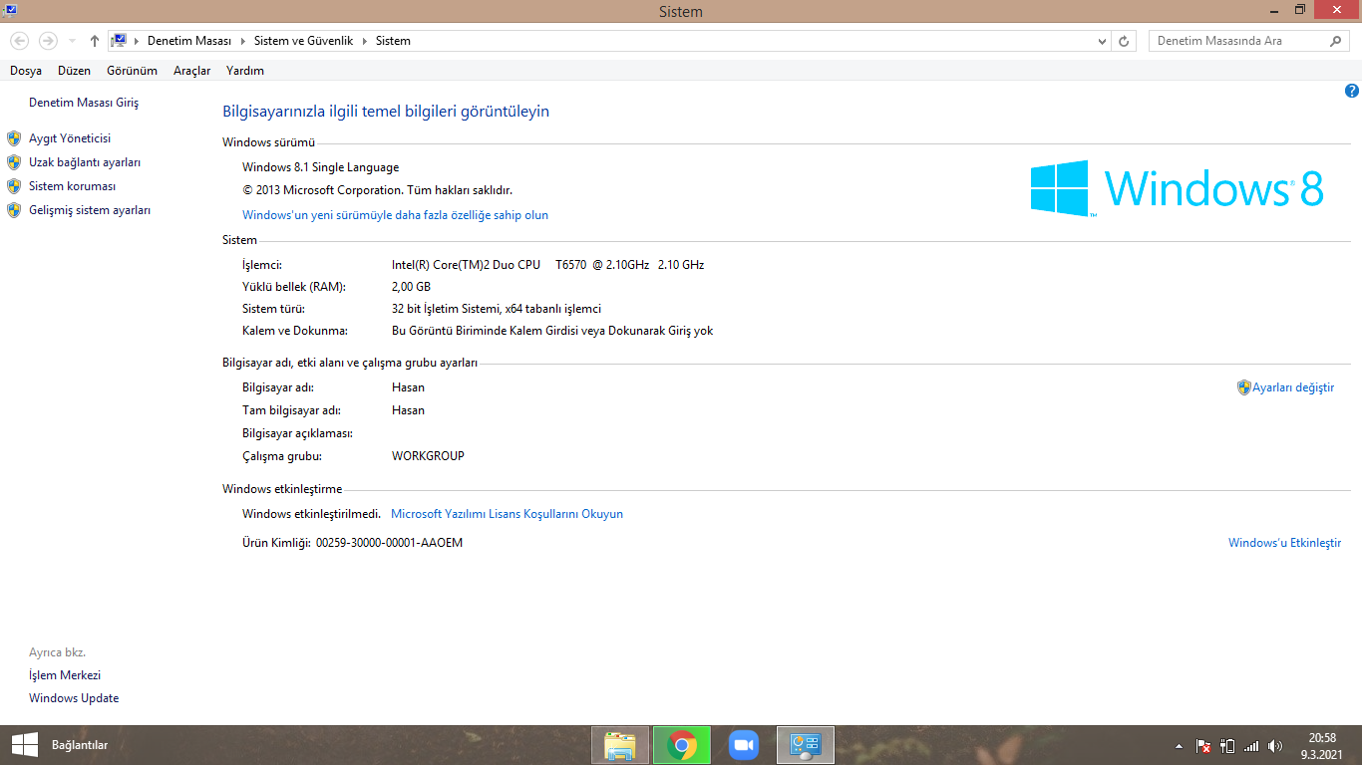Image resolution: width=1362 pixels, height=765 pixels.
Task: Click the search magnifier icon
Action: (x=1336, y=41)
